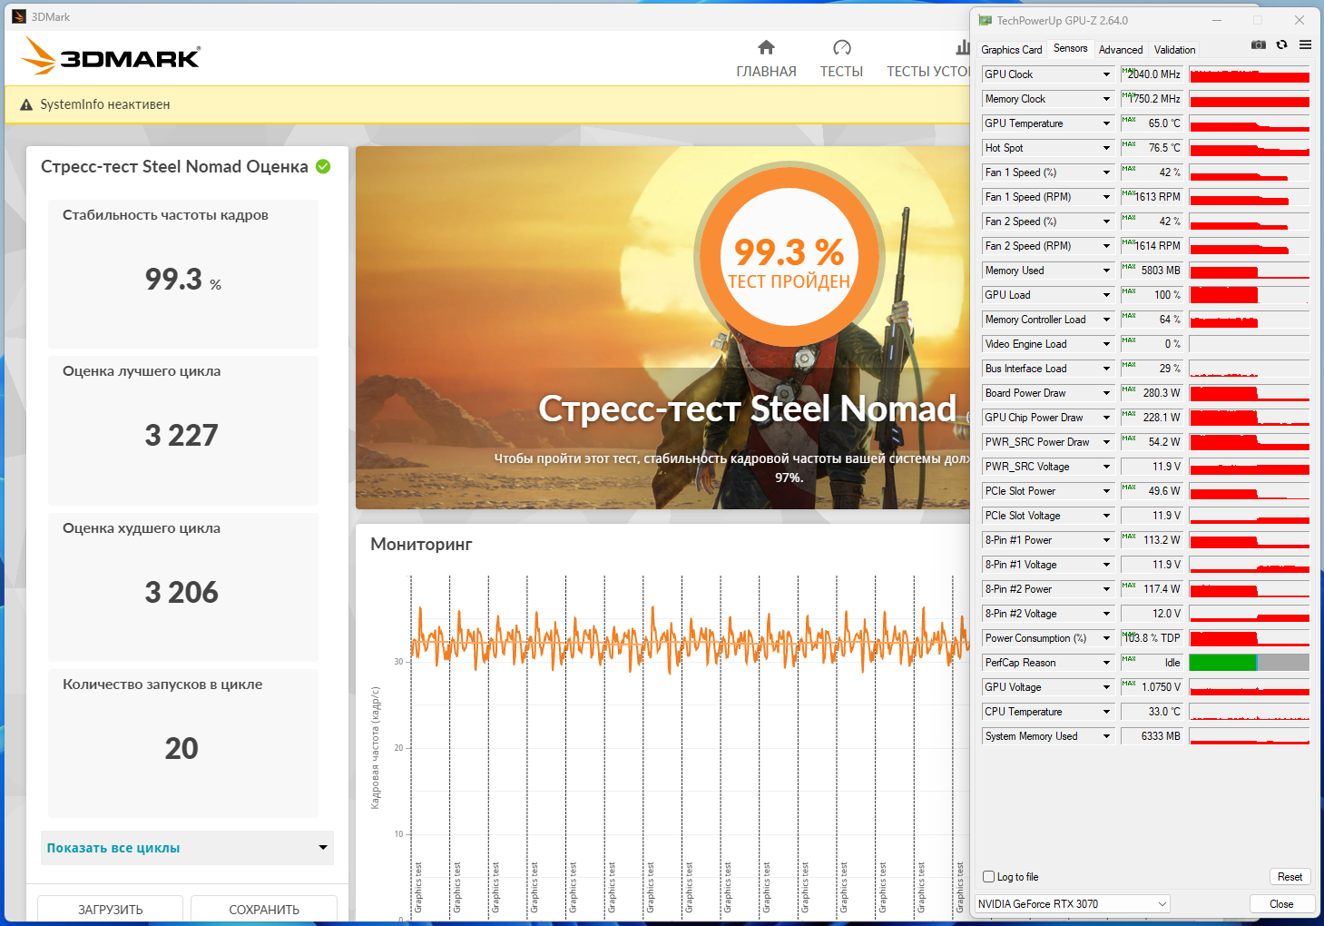Click the frame rate stability value 99.3 %
The height and width of the screenshot is (926, 1324).
click(183, 280)
